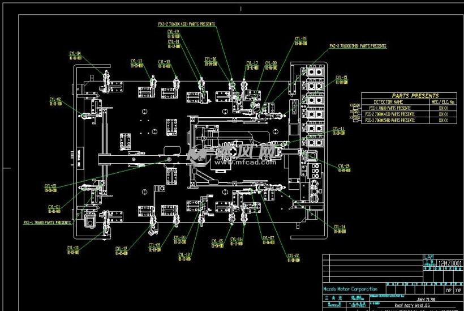Click the CYL-14 callout label
Screen dimensions: 464x311
pyautogui.click(x=340, y=227)
